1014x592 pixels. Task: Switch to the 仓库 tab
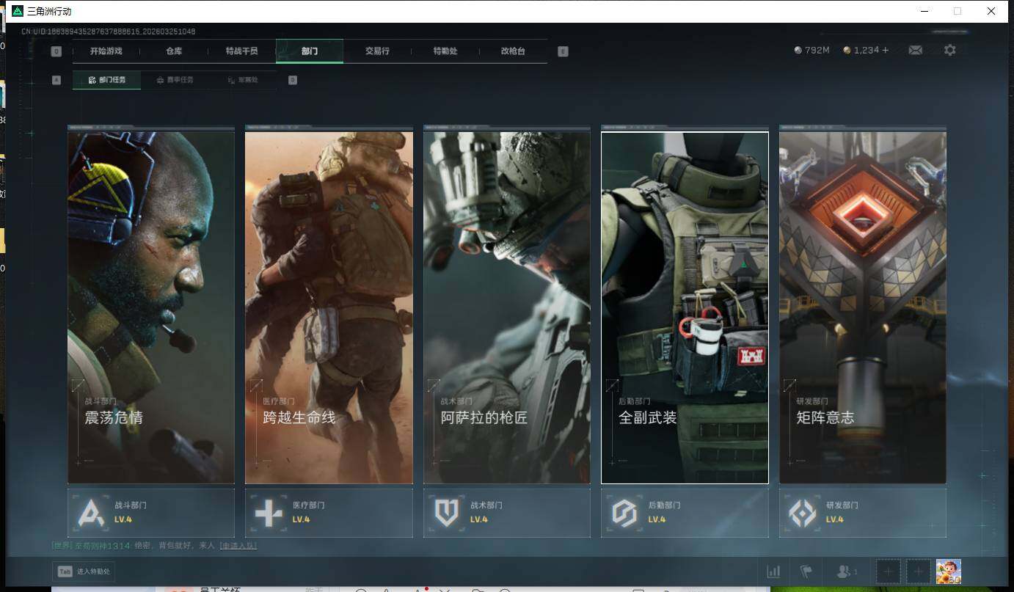pos(174,51)
